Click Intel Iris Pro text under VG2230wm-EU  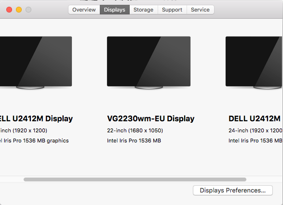pyautogui.click(x=134, y=141)
